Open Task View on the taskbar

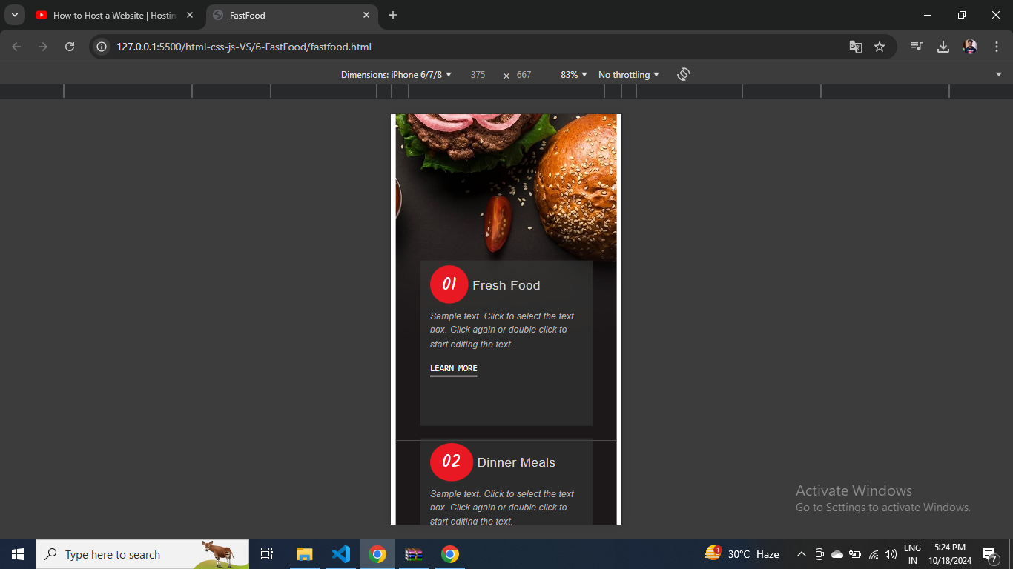point(267,554)
